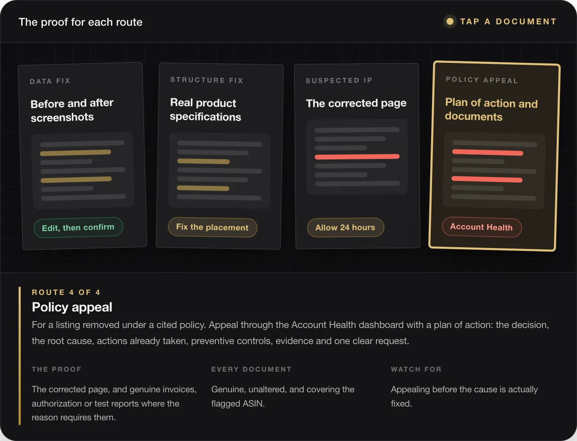
Task: Click the 'Edit, then confirm' pill
Action: click(78, 227)
